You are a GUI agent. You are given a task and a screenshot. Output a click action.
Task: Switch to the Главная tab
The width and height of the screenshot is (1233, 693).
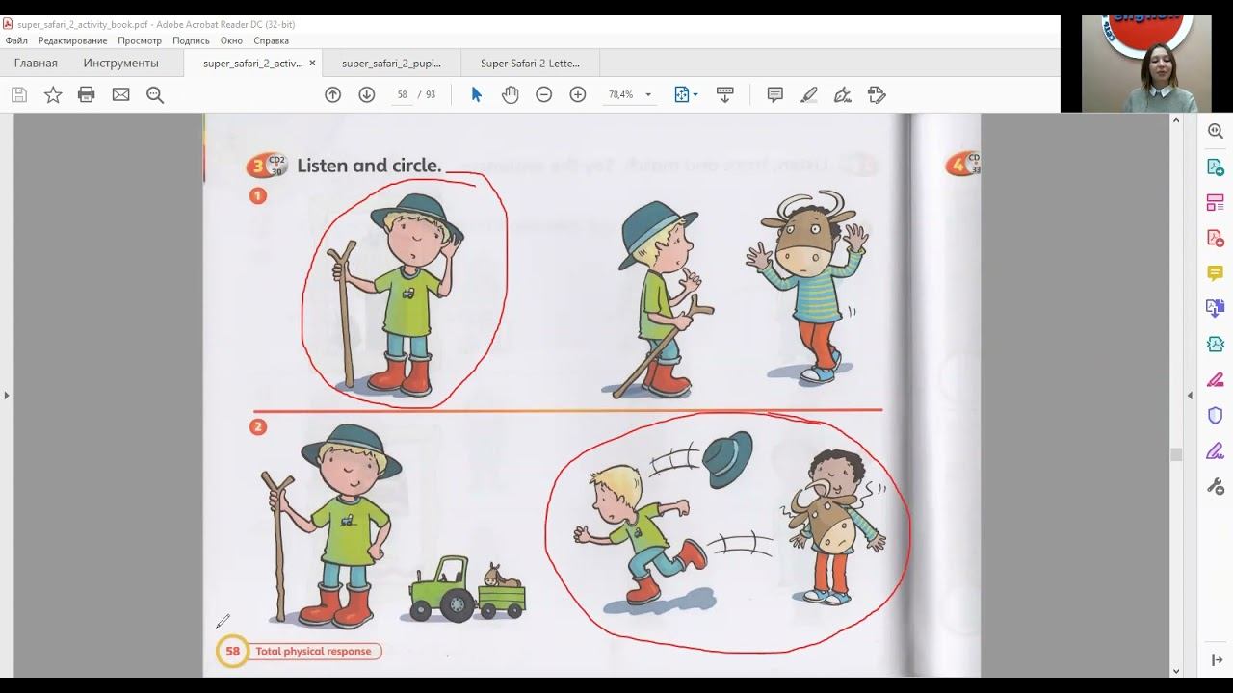click(x=36, y=63)
